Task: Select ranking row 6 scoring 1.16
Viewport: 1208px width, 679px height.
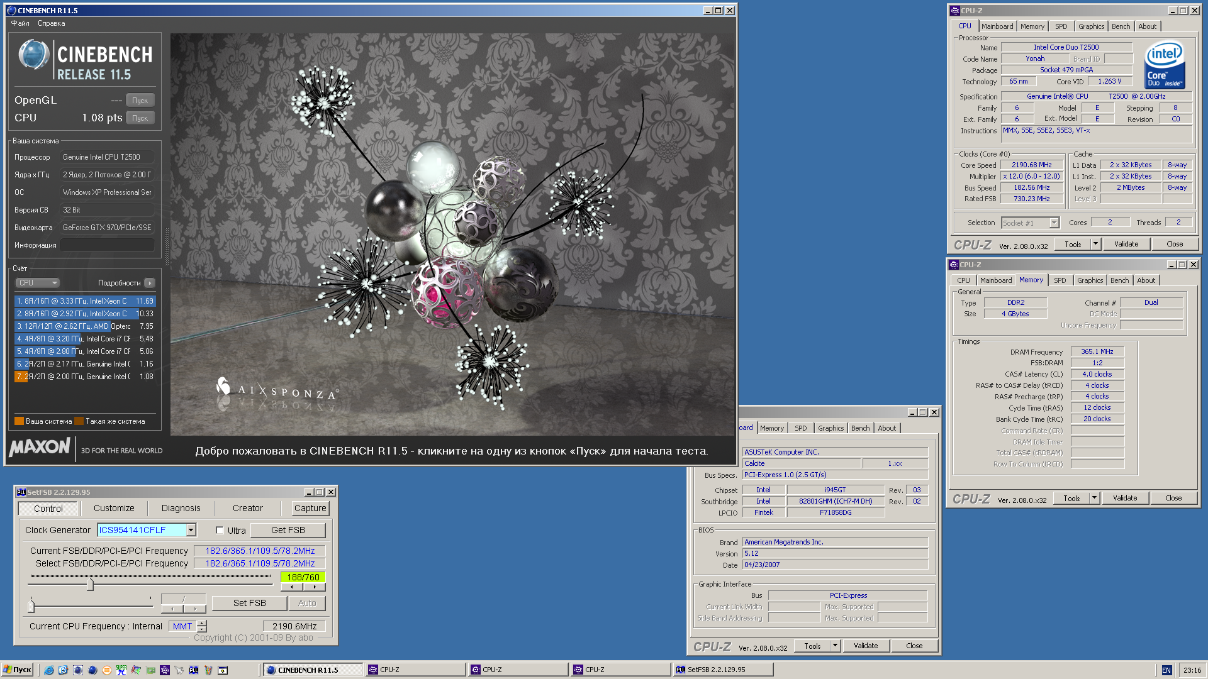Action: pyautogui.click(x=85, y=364)
